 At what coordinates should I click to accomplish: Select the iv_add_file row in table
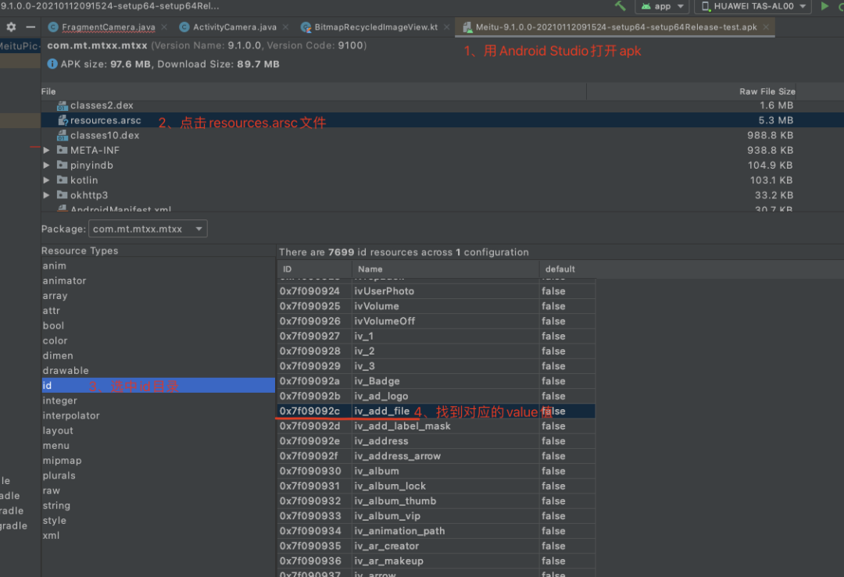point(381,411)
